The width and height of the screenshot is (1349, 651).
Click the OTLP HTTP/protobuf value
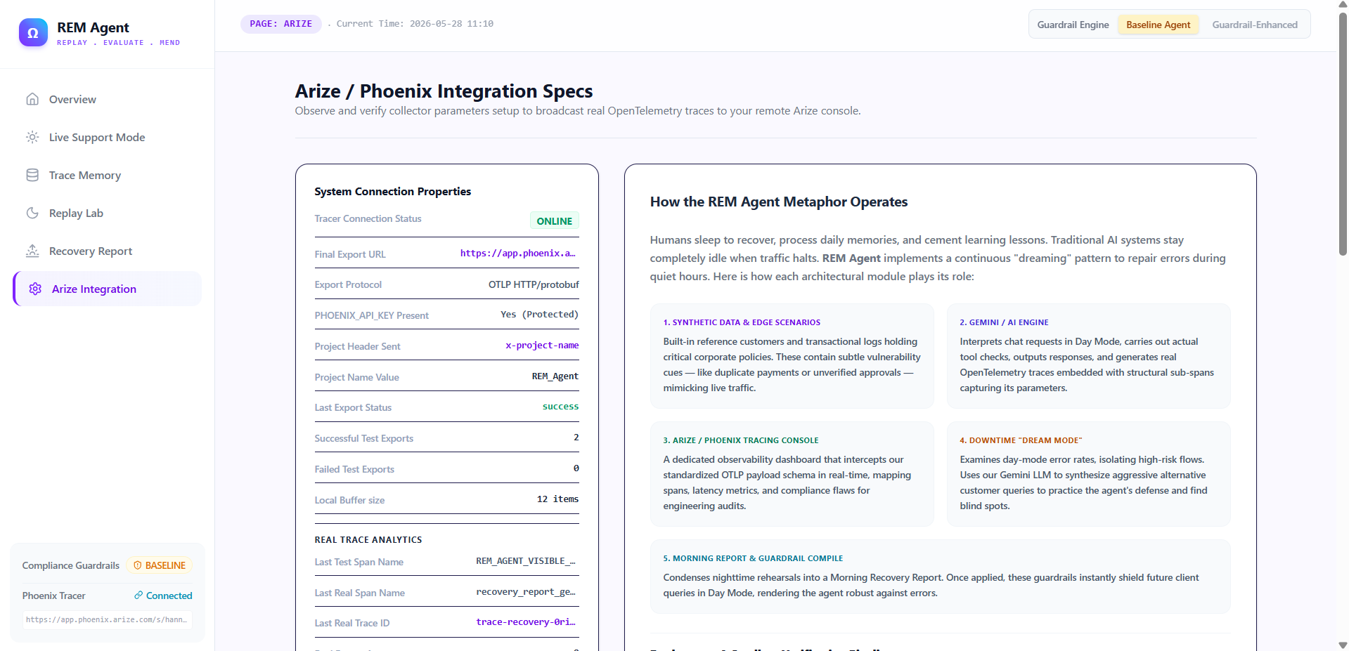(534, 284)
